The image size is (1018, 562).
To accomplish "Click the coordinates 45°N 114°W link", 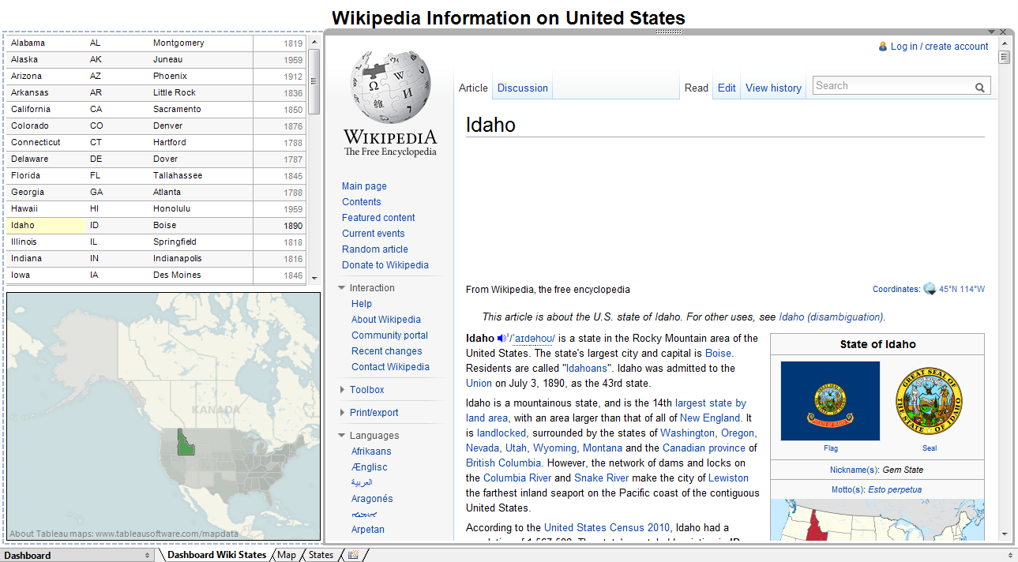I will click(962, 290).
